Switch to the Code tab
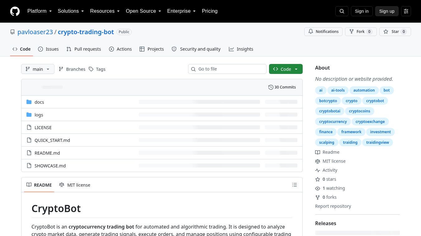 coord(21,49)
